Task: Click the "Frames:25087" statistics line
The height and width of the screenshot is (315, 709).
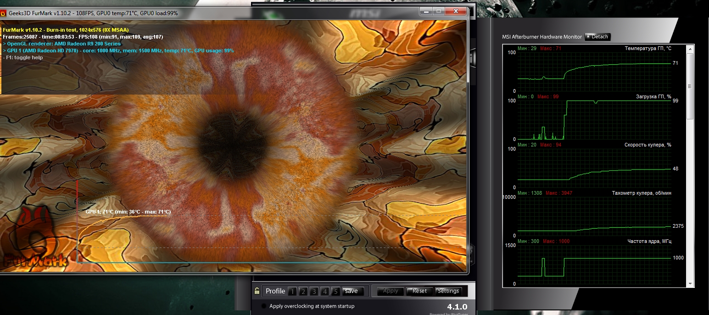Action: pos(83,37)
